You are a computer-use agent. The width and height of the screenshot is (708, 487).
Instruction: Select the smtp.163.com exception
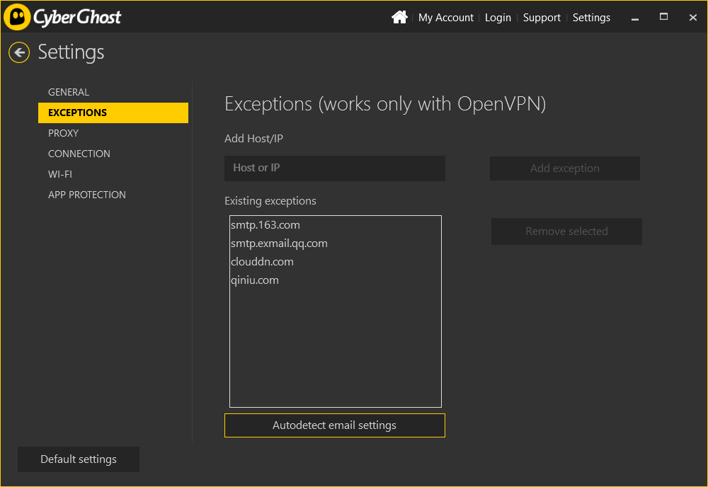click(x=336, y=225)
